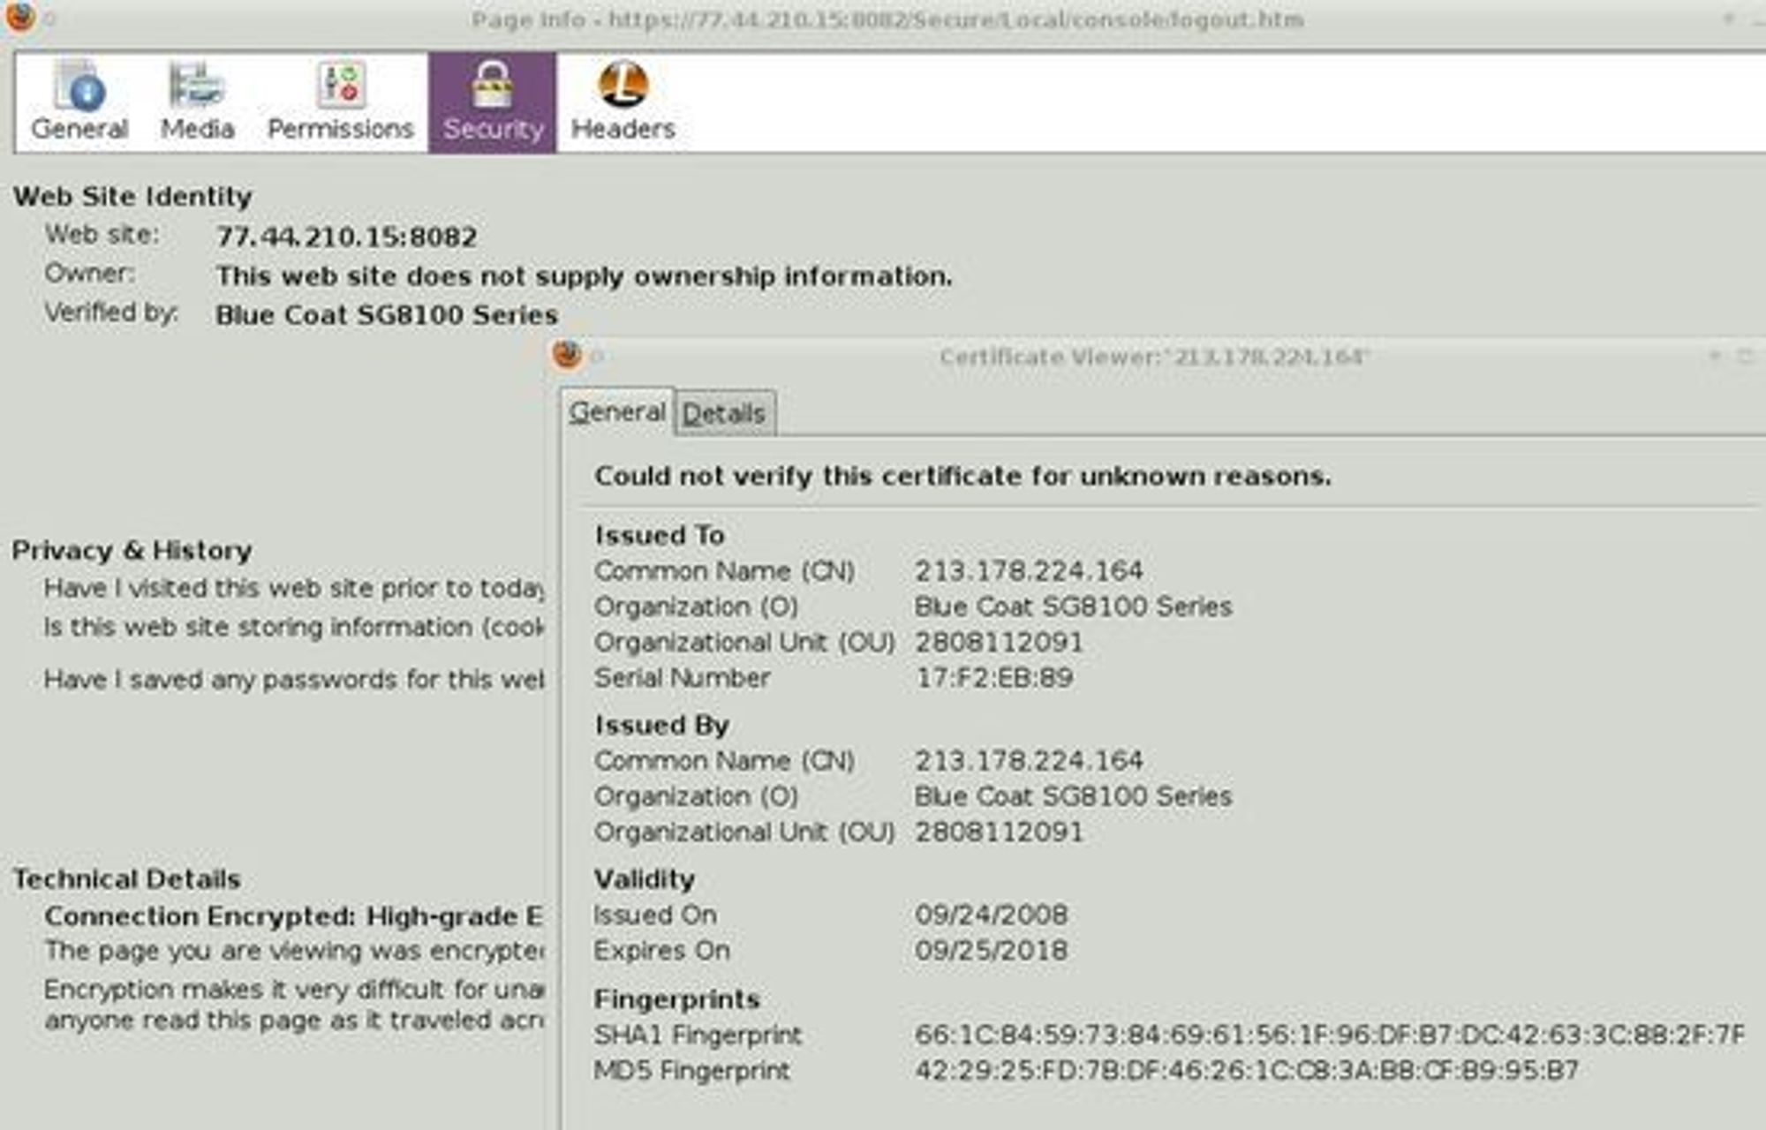Viewport: 1766px width, 1130px height.
Task: Select the SHA1 fingerprint value
Action: (x=1330, y=1035)
